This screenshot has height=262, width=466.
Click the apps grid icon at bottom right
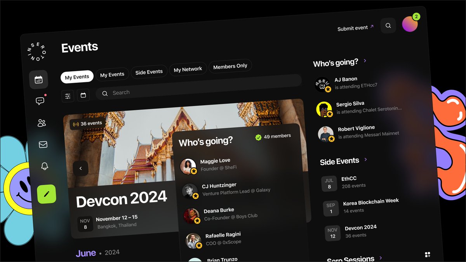click(428, 255)
